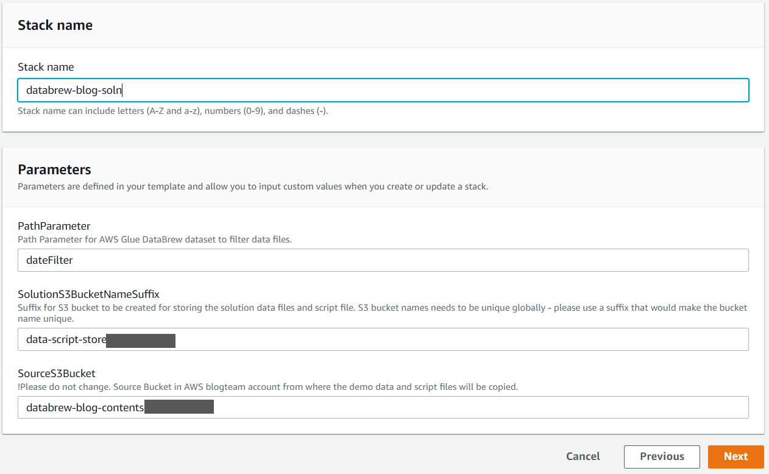This screenshot has height=474, width=769.
Task: Go back with the Previous button
Action: click(x=662, y=456)
